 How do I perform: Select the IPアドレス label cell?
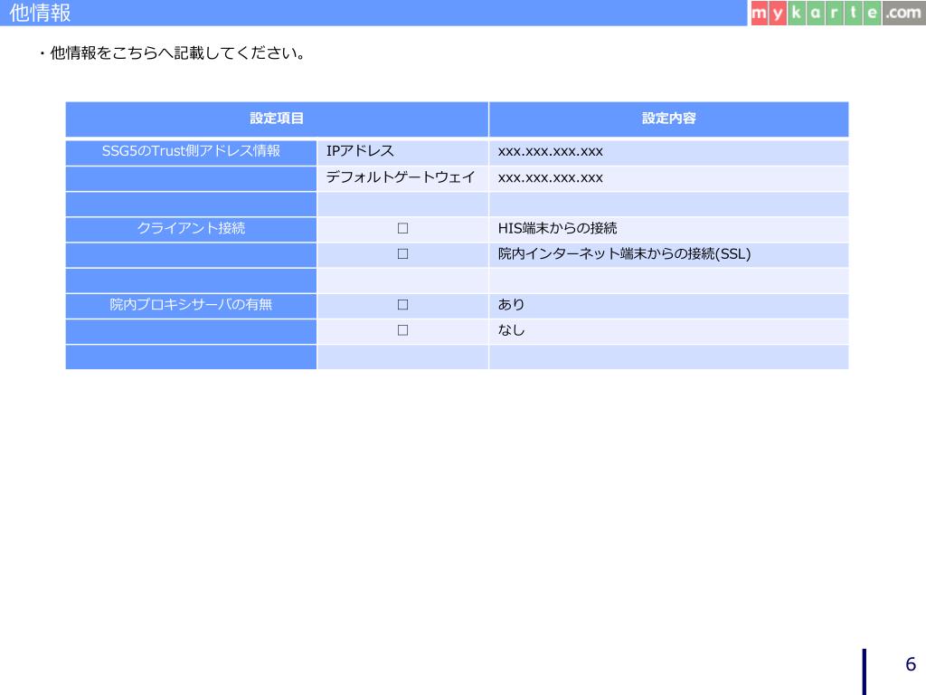402,152
